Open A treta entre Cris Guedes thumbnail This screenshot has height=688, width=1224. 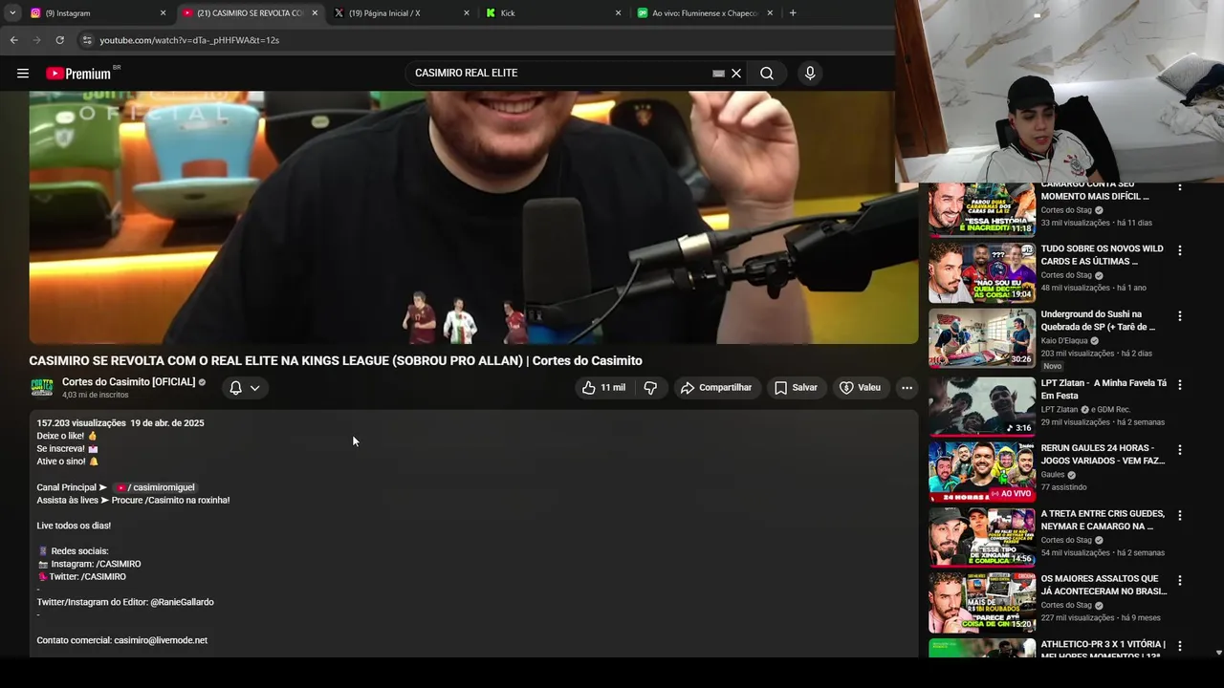982,537
